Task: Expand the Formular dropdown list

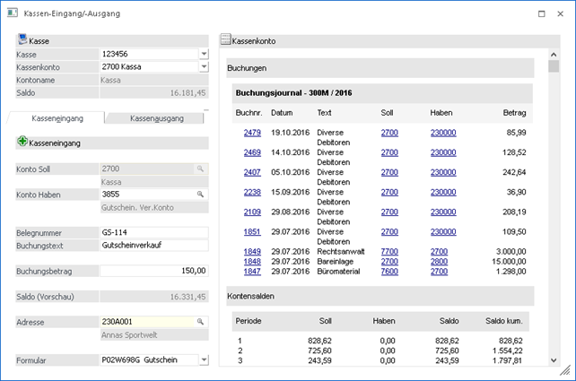Action: click(x=204, y=360)
